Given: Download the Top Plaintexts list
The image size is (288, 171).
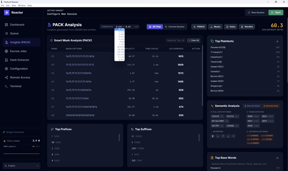Looking at the screenshot, I should pyautogui.click(x=278, y=41).
